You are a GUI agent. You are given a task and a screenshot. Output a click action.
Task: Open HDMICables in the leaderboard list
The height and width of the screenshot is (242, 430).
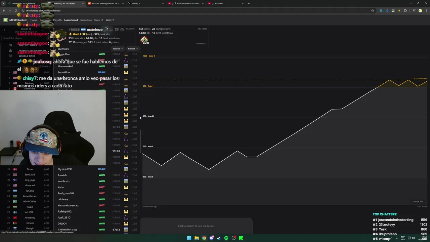[30, 201]
